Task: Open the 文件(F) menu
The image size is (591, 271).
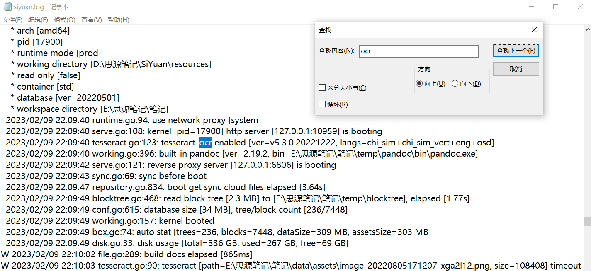Action: coord(12,19)
